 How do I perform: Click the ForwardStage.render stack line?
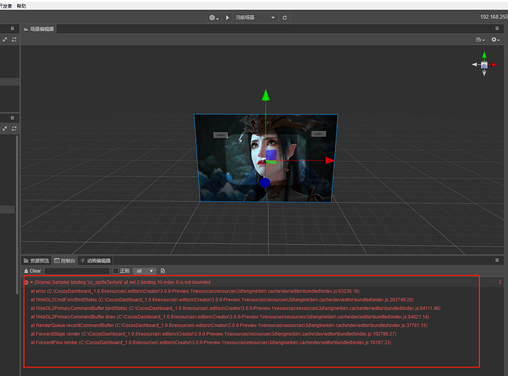coord(214,334)
